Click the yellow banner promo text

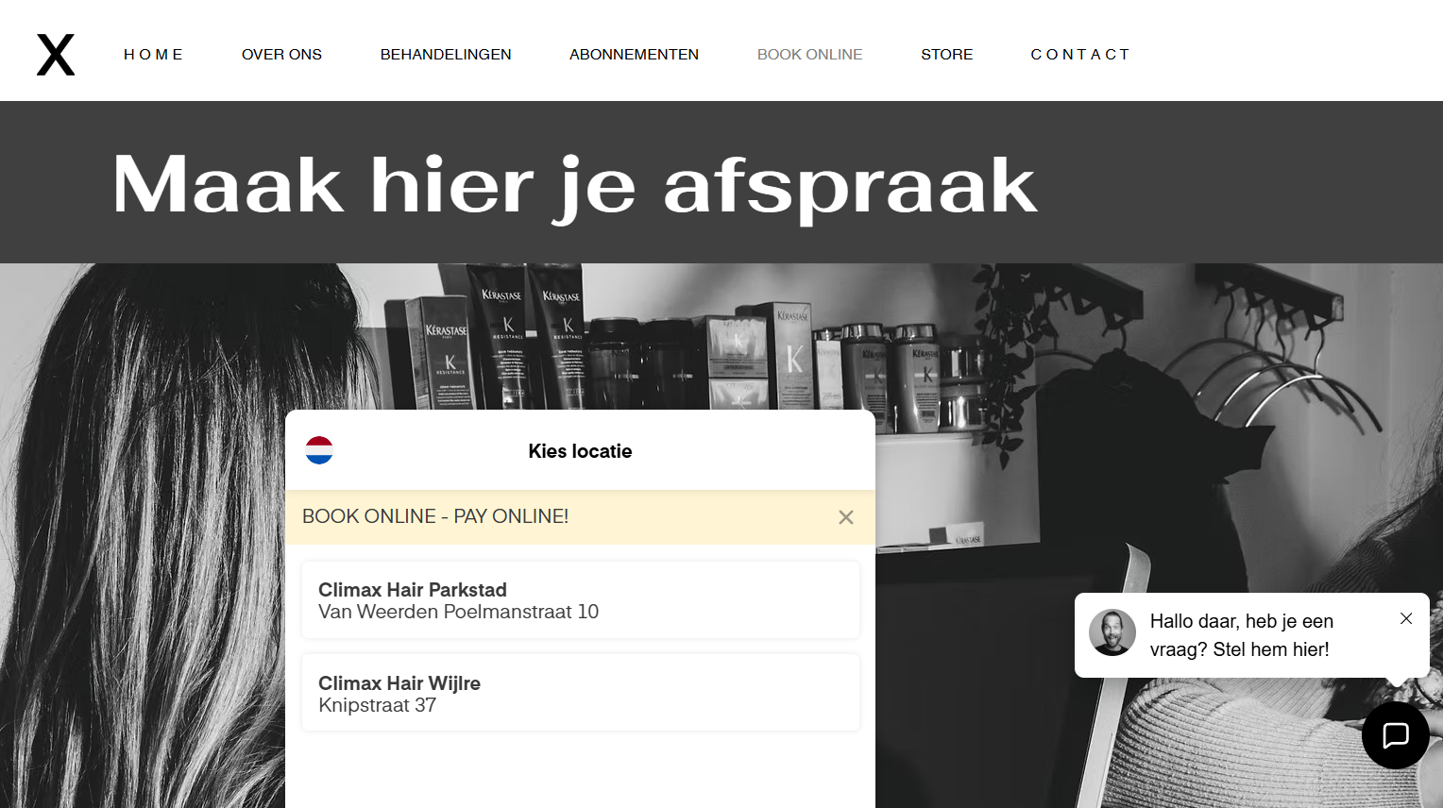[x=435, y=516]
